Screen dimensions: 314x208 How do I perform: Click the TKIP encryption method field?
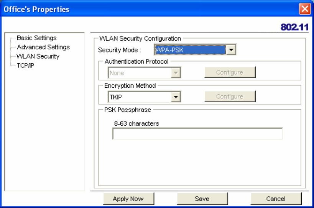click(140, 97)
